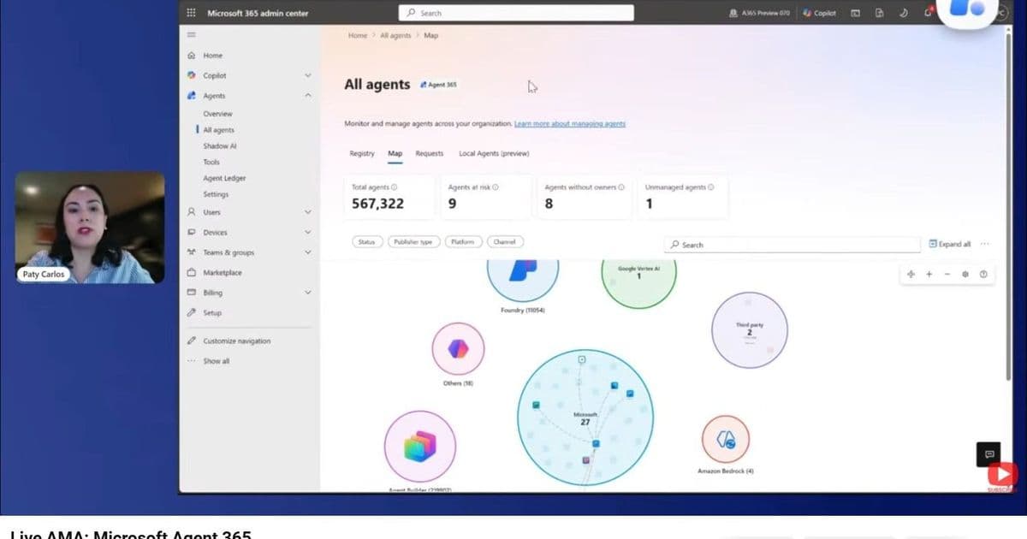The image size is (1027, 539).
Task: Open Tools under Agents
Action: [x=211, y=162]
